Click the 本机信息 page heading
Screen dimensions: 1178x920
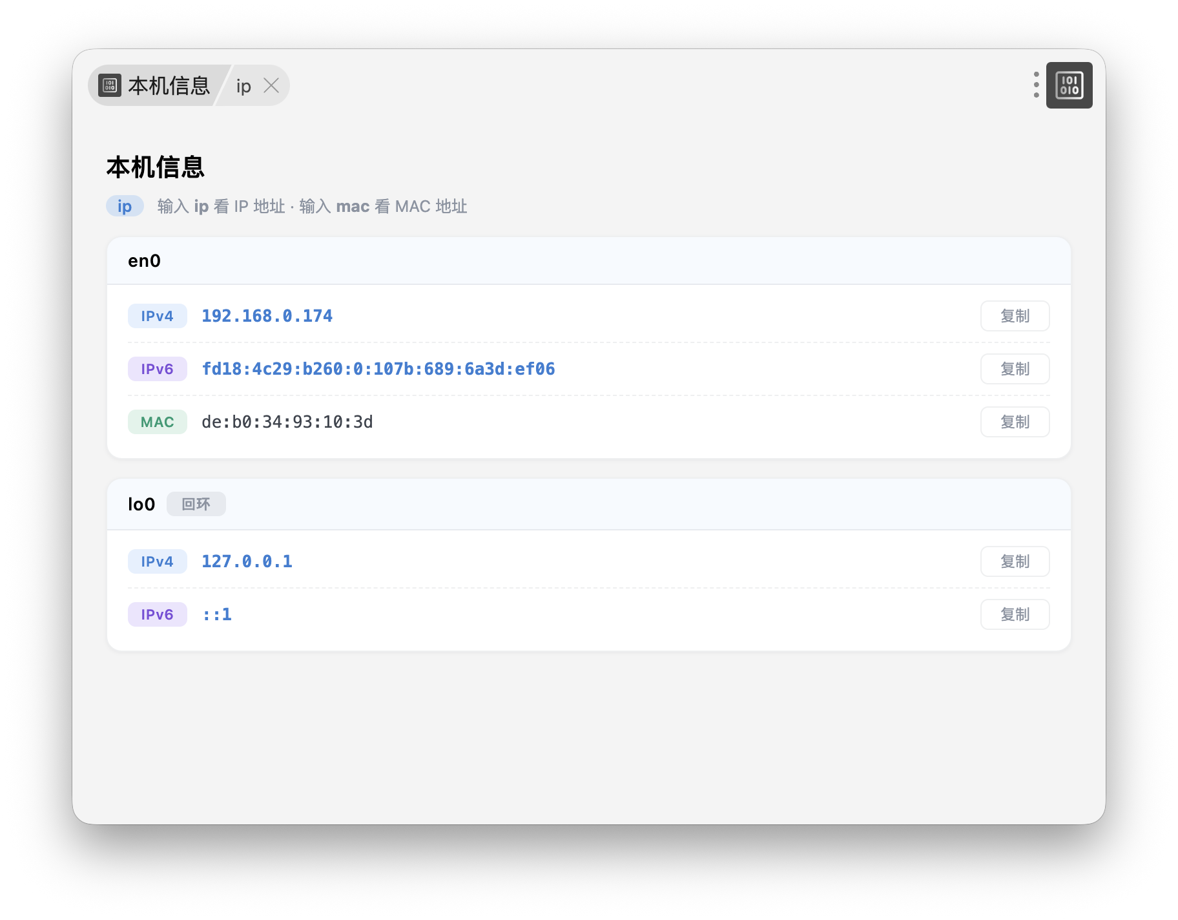155,167
